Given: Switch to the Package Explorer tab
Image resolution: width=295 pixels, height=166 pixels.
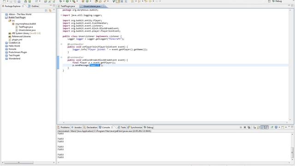Looking at the screenshot, I should pyautogui.click(x=12, y=6).
